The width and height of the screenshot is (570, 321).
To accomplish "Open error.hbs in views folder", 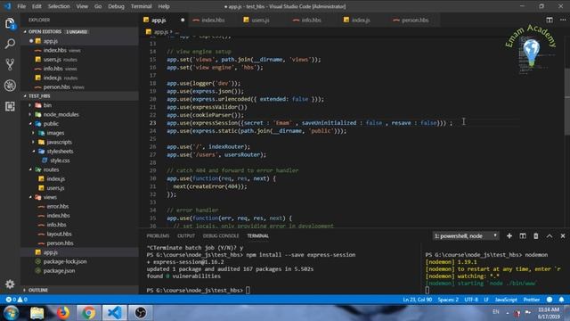I will 57,206.
